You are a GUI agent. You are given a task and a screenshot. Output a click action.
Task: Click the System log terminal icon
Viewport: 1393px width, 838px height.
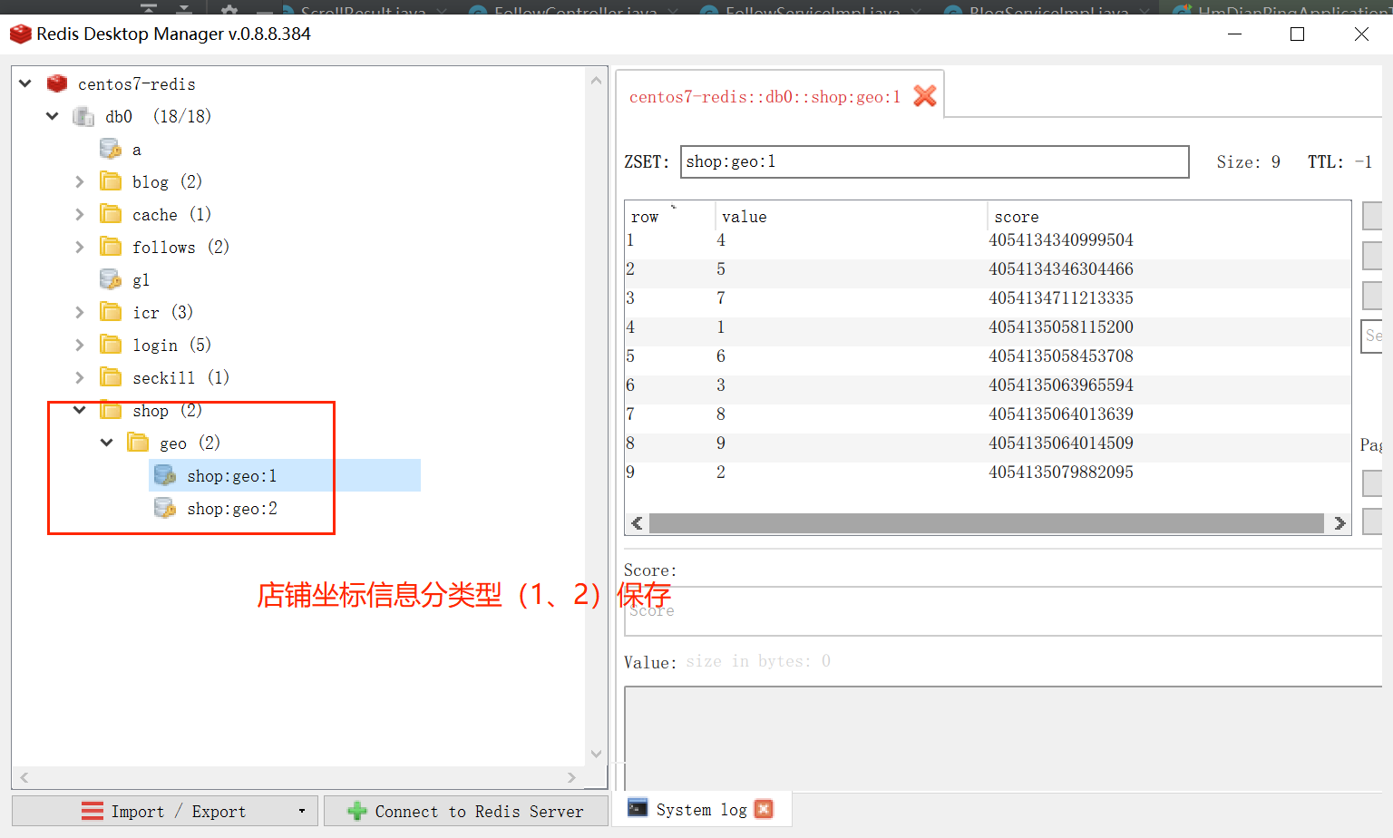pos(638,808)
